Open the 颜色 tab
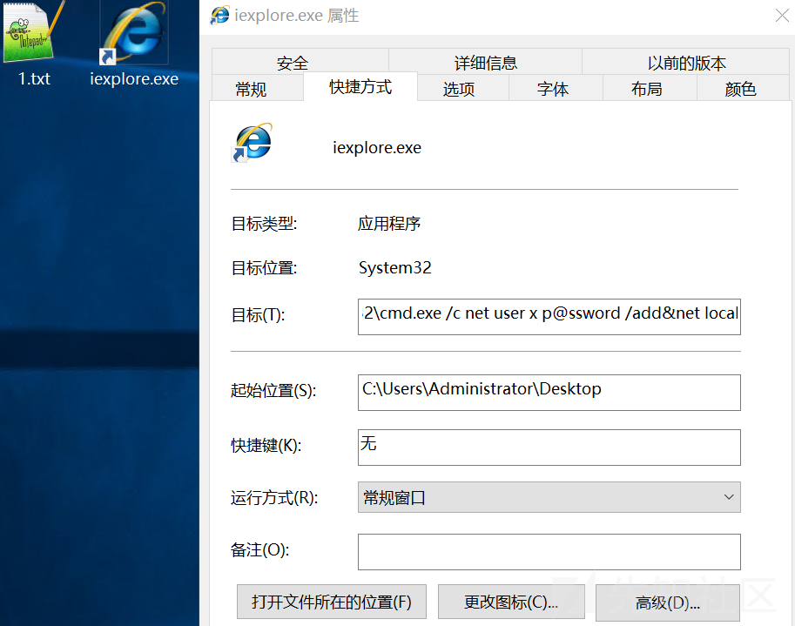 pos(743,88)
